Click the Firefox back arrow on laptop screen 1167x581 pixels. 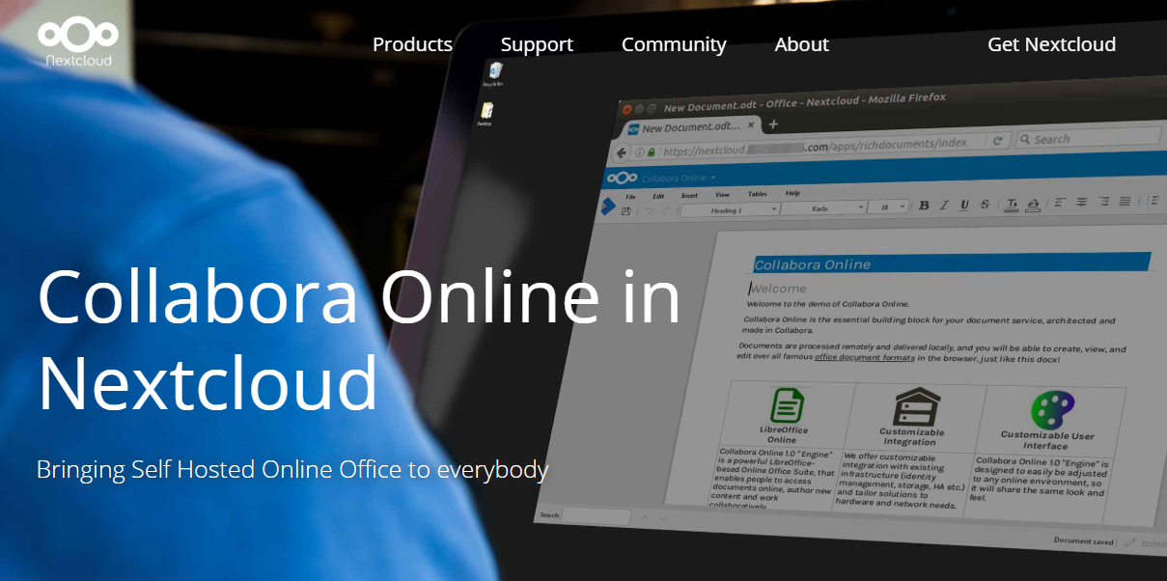click(x=621, y=152)
